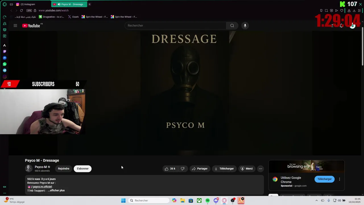Dislike the video with thumbs-down
Image resolution: width=364 pixels, height=205 pixels.
coord(183,169)
